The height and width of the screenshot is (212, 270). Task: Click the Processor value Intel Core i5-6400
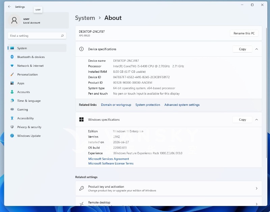[x=148, y=66]
